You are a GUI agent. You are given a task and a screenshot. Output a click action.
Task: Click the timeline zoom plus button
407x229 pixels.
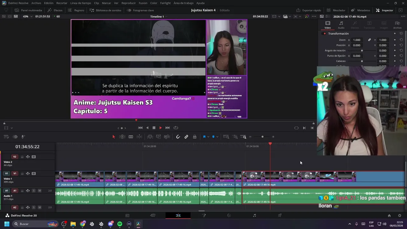pyautogui.click(x=273, y=137)
